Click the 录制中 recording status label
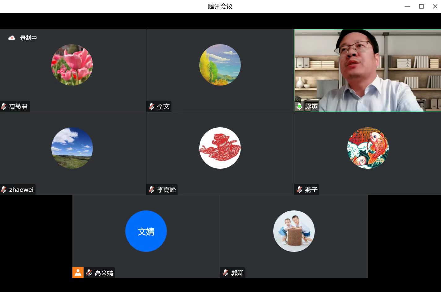 [x=28, y=38]
